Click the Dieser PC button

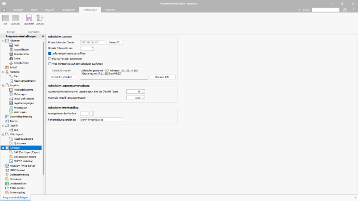(115, 42)
